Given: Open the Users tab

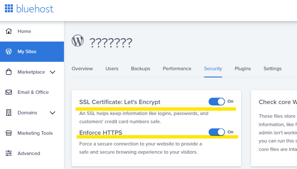Looking at the screenshot, I should tap(112, 69).
